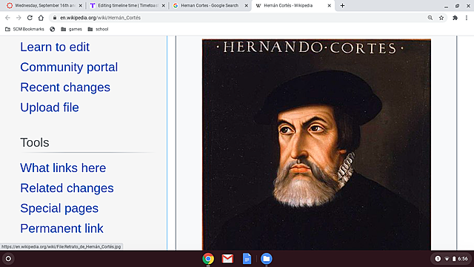This screenshot has height=267, width=474.
Task: Open the notification indicator in the status tray
Action: 438,259
